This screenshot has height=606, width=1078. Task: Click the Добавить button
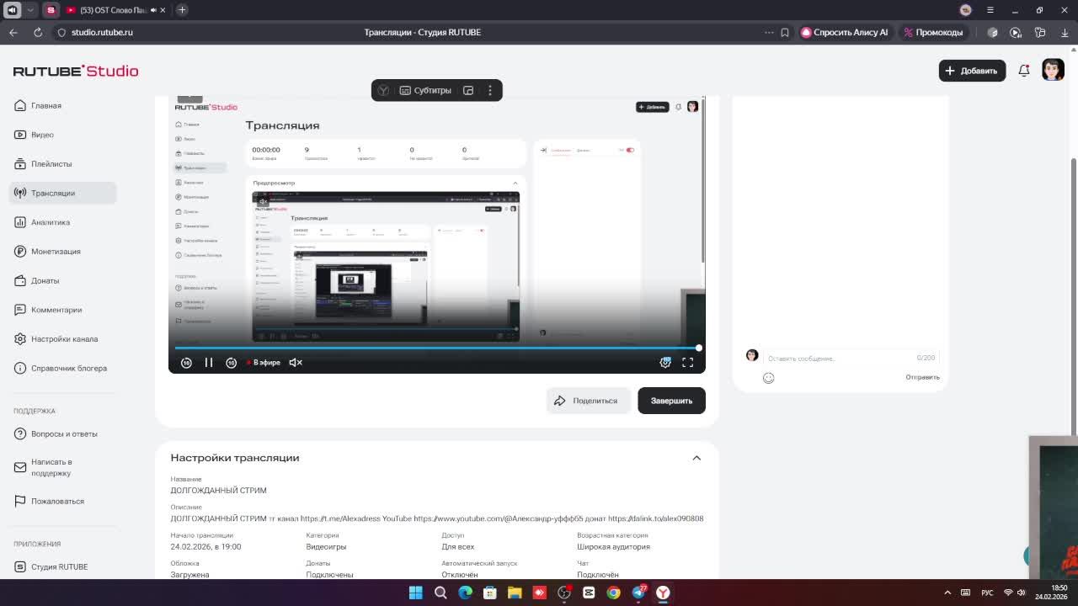(972, 71)
